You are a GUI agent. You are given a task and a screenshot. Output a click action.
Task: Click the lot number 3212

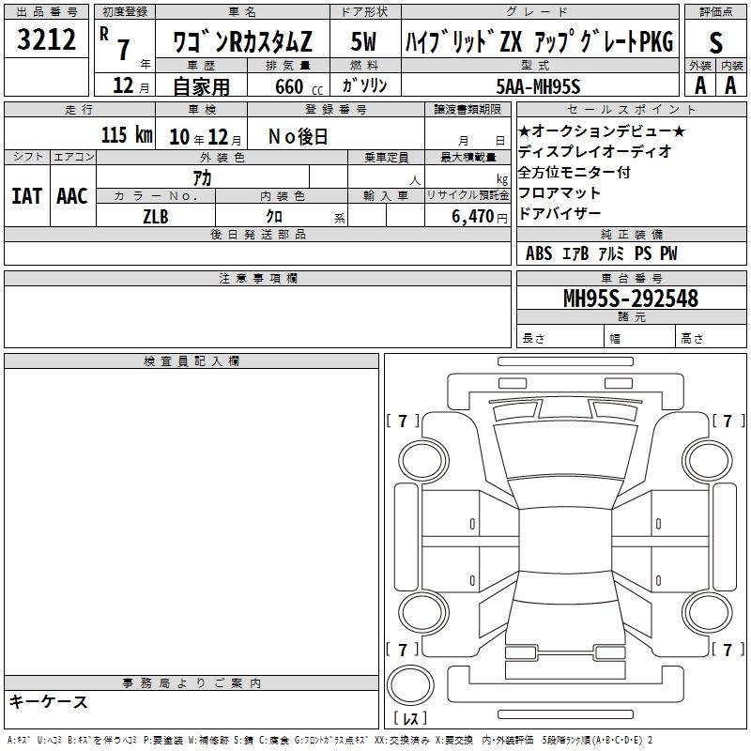pos(46,39)
